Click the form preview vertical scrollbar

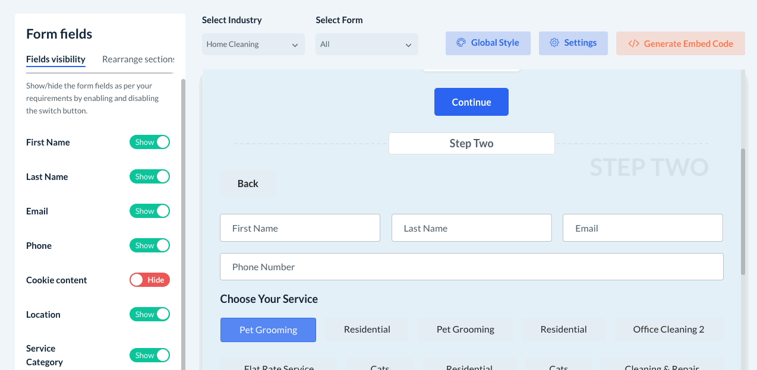coord(743,211)
